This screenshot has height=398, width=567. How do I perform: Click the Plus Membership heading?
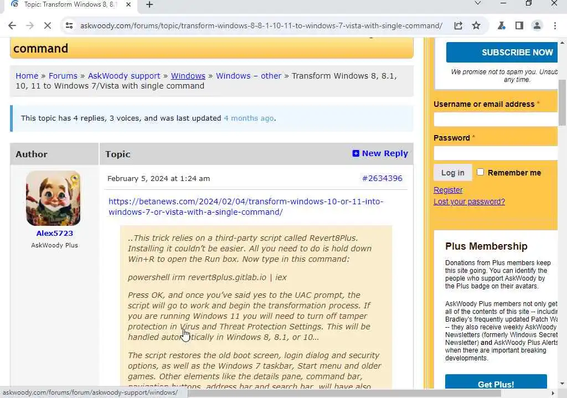tap(486, 246)
